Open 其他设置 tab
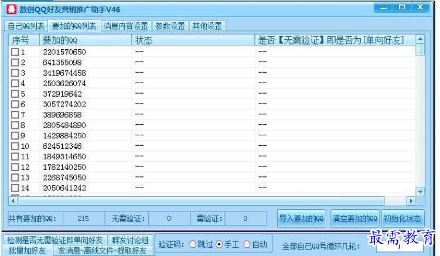 pos(207,26)
